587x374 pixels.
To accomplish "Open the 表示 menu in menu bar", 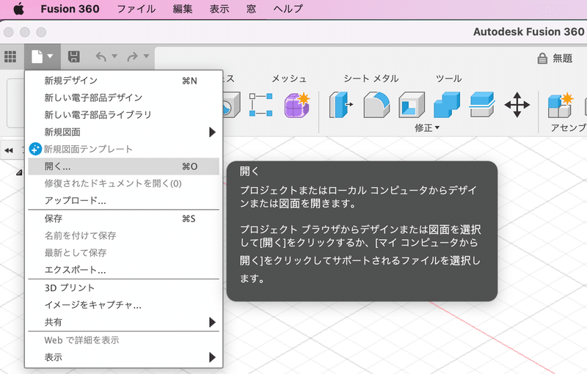I will coord(219,9).
